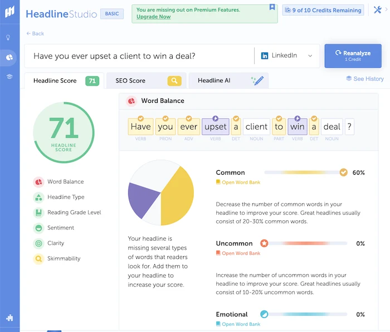The height and width of the screenshot is (332, 390).
Task: Click the graduation cap sidebar icon
Action: [x=9, y=76]
